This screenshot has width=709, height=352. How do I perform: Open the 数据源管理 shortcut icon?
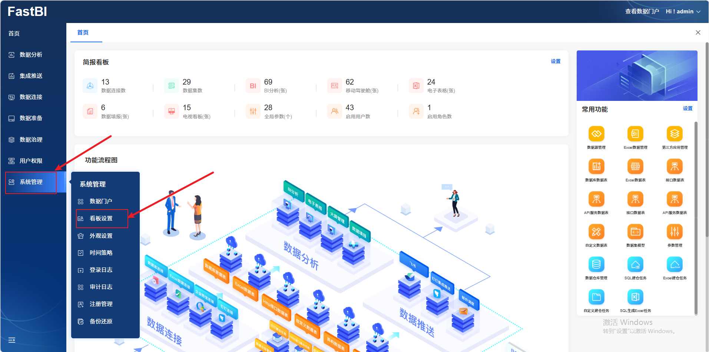click(596, 134)
